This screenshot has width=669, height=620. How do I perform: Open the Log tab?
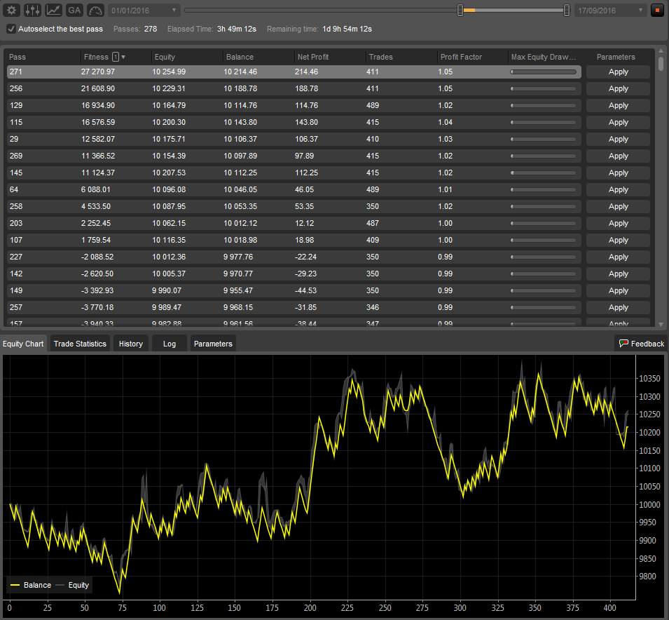point(170,344)
